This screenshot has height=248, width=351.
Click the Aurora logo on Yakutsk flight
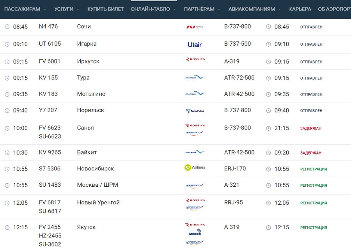(195, 233)
